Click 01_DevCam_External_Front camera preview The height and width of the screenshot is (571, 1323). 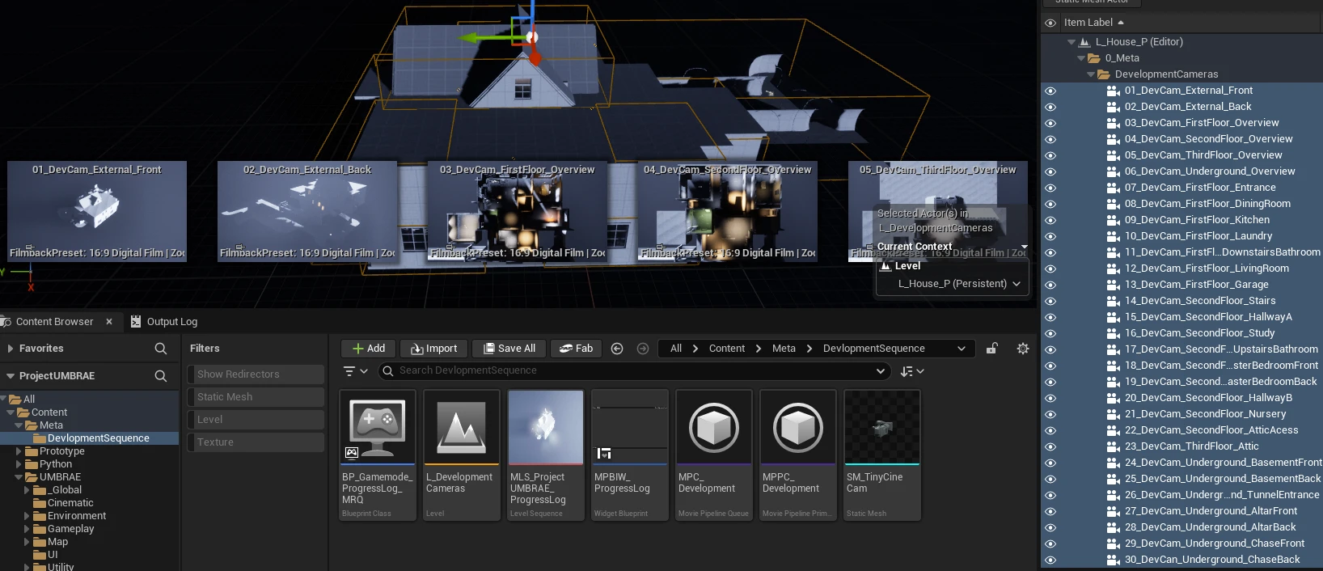click(x=97, y=211)
